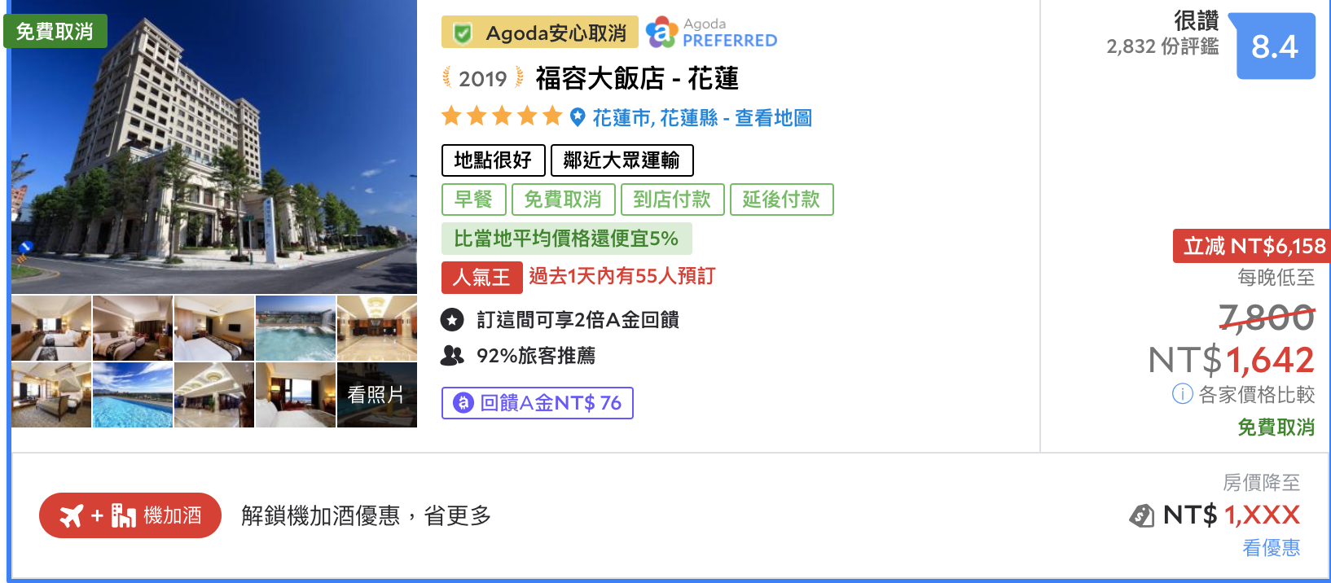Click the green shield icon in Agoda安心取消 badge
This screenshot has height=583, width=1331.
coord(463,33)
